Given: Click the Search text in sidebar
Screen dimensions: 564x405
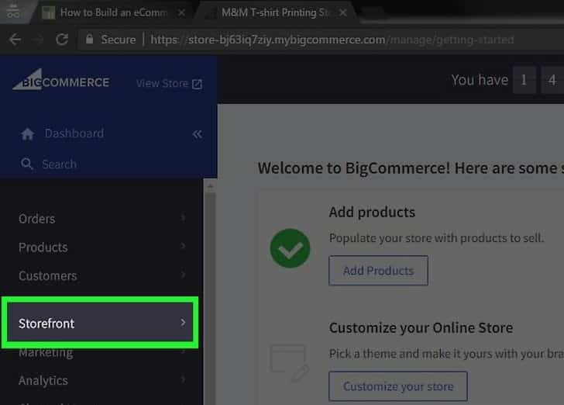Looking at the screenshot, I should point(60,164).
